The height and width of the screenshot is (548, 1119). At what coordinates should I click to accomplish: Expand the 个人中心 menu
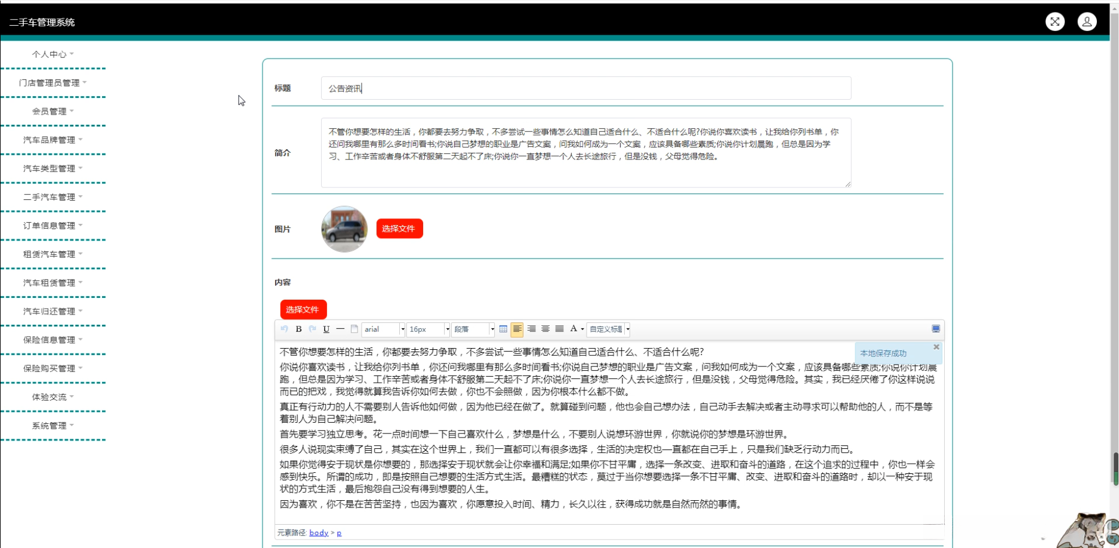point(53,54)
